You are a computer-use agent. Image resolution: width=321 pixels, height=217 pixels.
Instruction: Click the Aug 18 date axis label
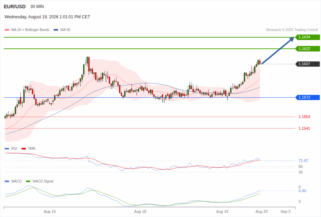[140, 212]
